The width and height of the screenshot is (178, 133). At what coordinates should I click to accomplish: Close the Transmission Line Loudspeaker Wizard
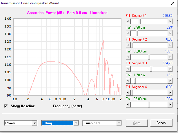[173, 3]
